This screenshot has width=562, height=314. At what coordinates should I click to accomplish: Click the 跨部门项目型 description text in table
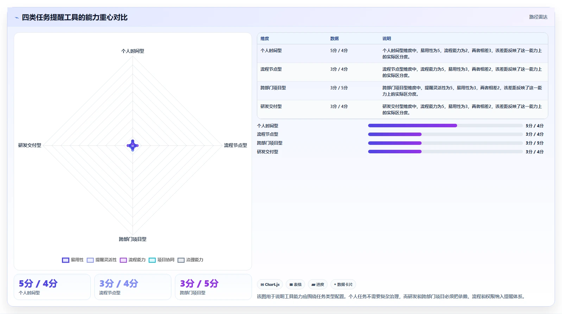click(x=462, y=91)
